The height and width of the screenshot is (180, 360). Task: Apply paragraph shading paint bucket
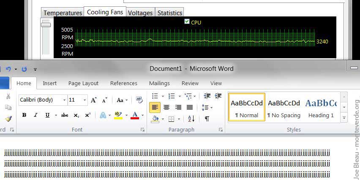pos(155,119)
